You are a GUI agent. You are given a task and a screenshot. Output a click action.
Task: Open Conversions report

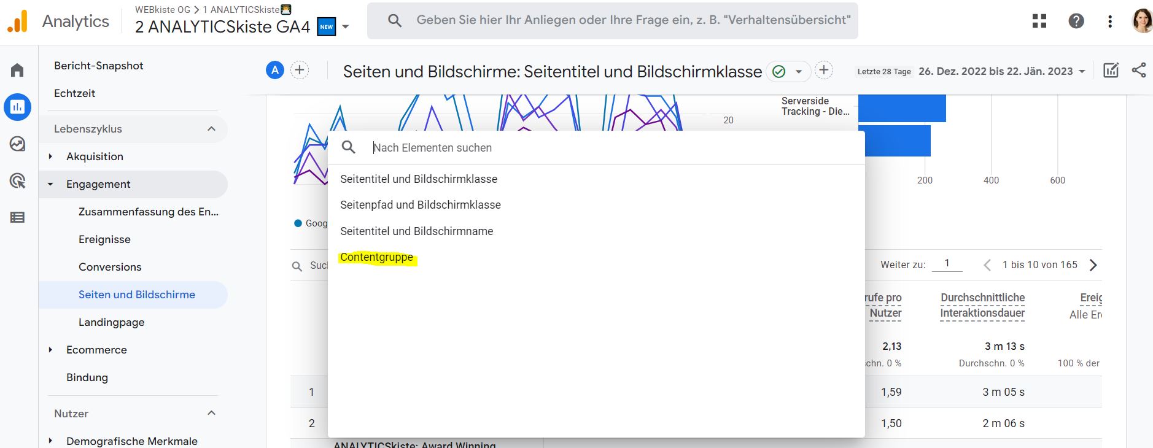(x=110, y=267)
